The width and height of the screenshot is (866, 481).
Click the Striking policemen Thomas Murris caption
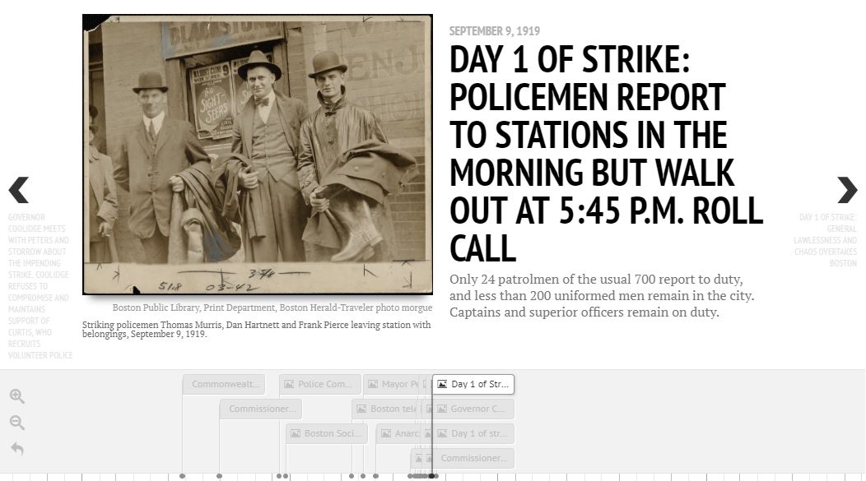pyautogui.click(x=256, y=330)
